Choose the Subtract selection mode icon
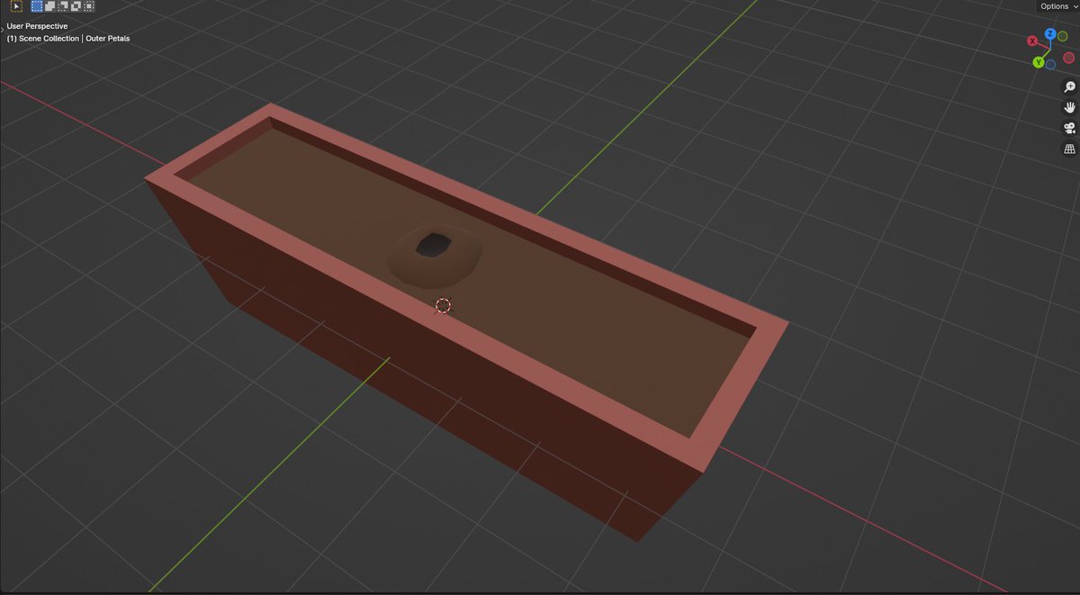The image size is (1080, 595). pyautogui.click(x=63, y=6)
